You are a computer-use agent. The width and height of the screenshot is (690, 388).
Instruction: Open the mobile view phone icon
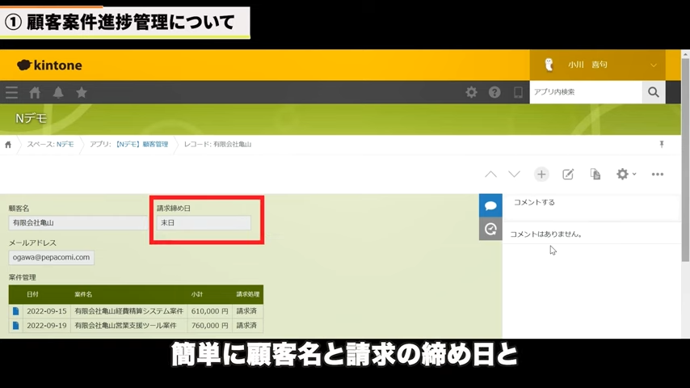pos(518,92)
